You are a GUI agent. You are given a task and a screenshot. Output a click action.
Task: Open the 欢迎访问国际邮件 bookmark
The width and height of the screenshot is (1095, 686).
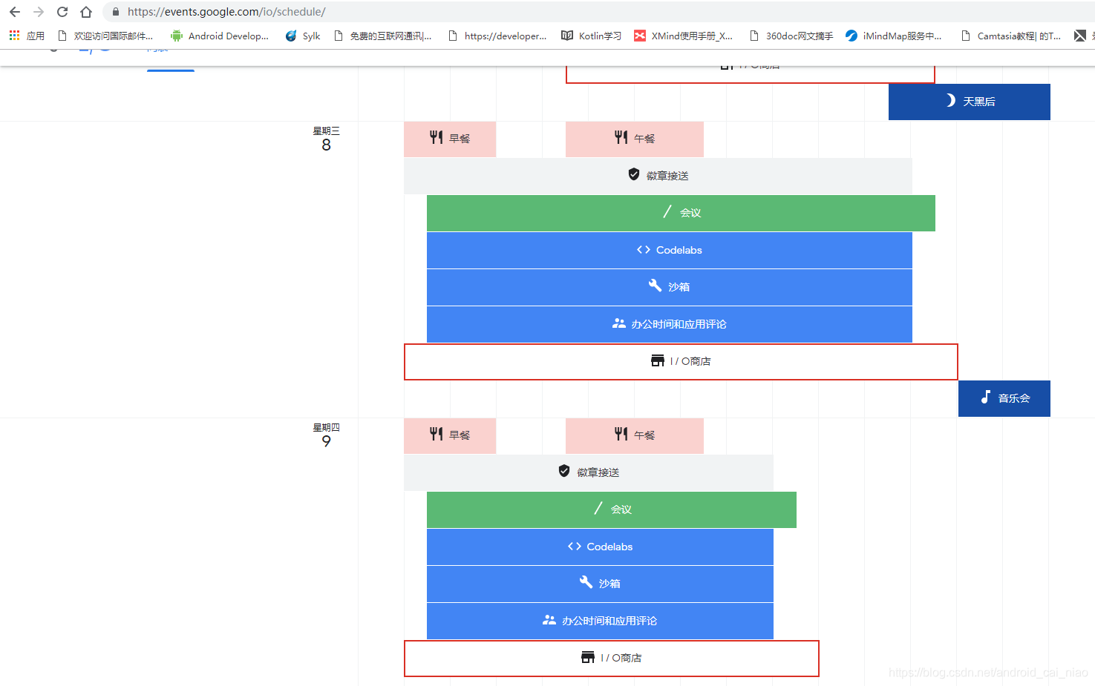[x=105, y=36]
